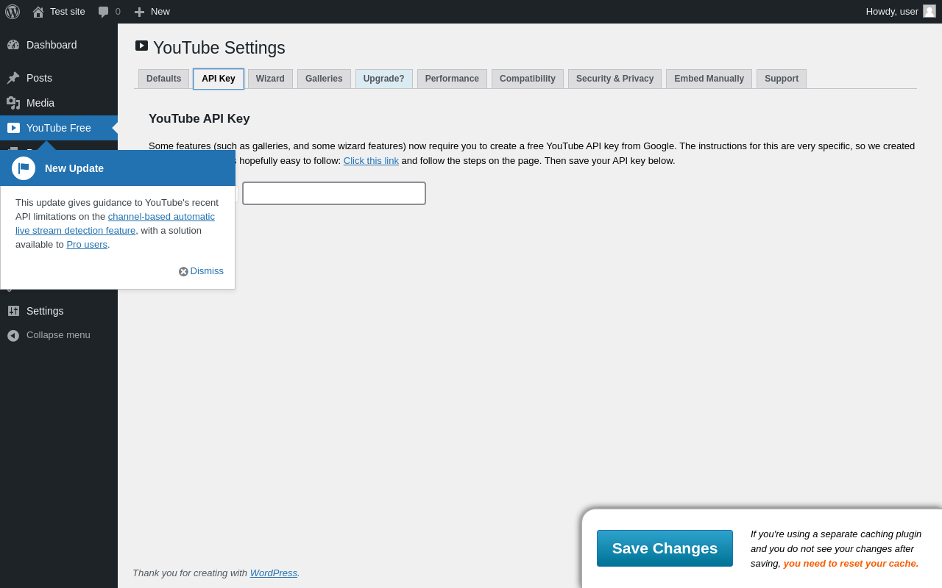Open the Wizard tab
Image resolution: width=942 pixels, height=588 pixels.
pyautogui.click(x=270, y=79)
